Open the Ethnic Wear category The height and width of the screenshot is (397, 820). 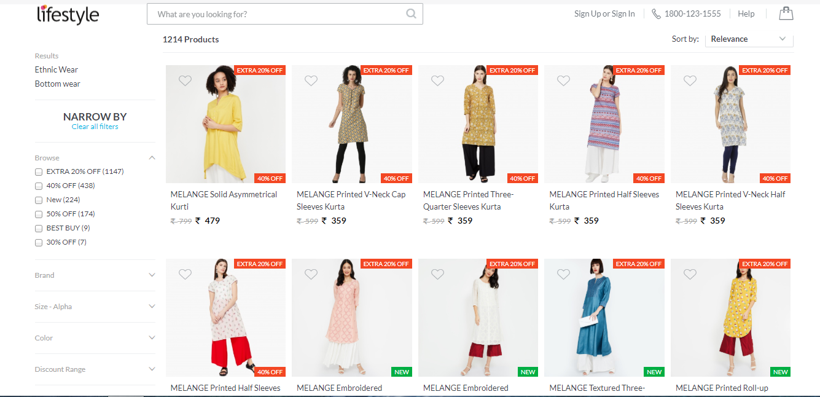(57, 69)
